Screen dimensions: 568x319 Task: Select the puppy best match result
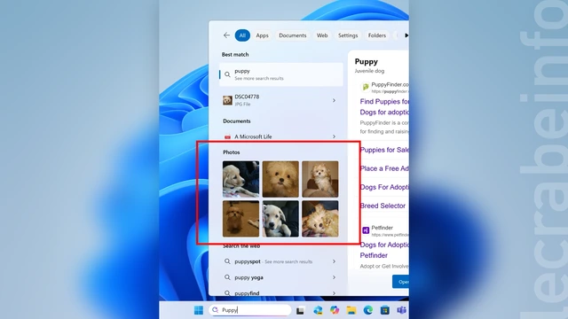(x=281, y=74)
